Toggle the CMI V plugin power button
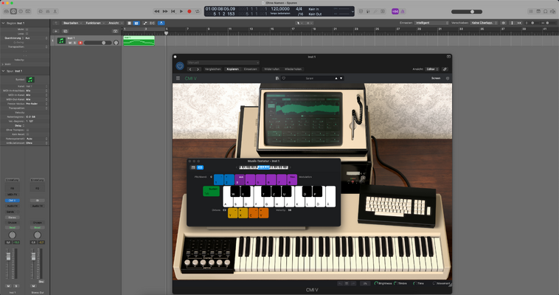The width and height of the screenshot is (559, 295). point(180,66)
